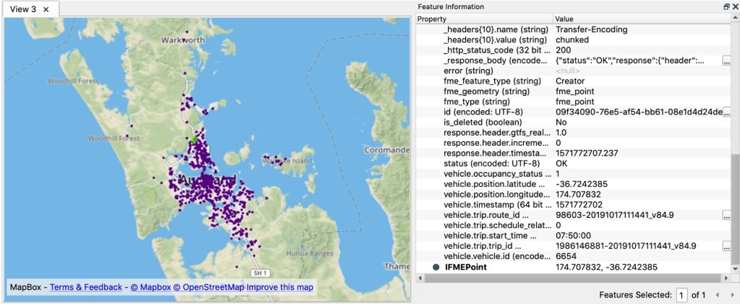Go to previous selected feature arrow
Screen dimensions: 740x304
point(717,295)
